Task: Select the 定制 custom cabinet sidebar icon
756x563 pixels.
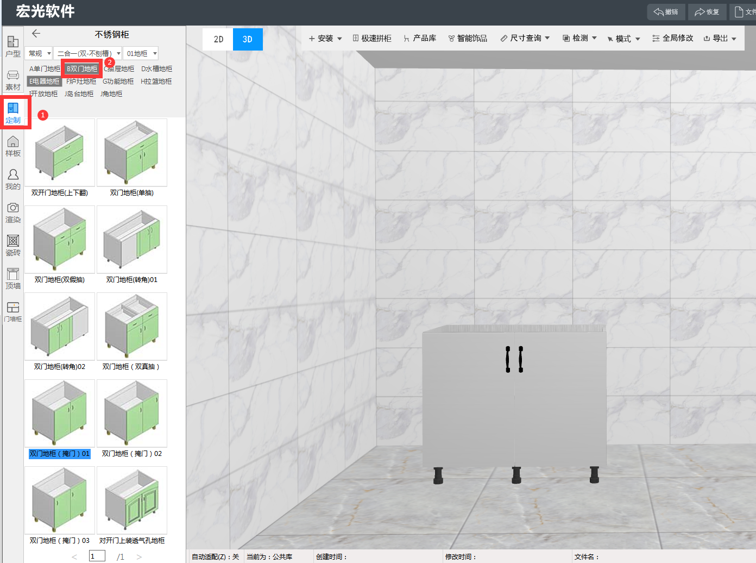Action: point(13,113)
